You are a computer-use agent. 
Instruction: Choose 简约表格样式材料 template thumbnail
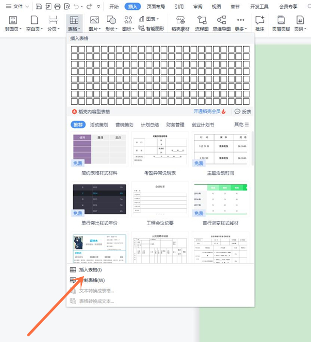(100, 149)
